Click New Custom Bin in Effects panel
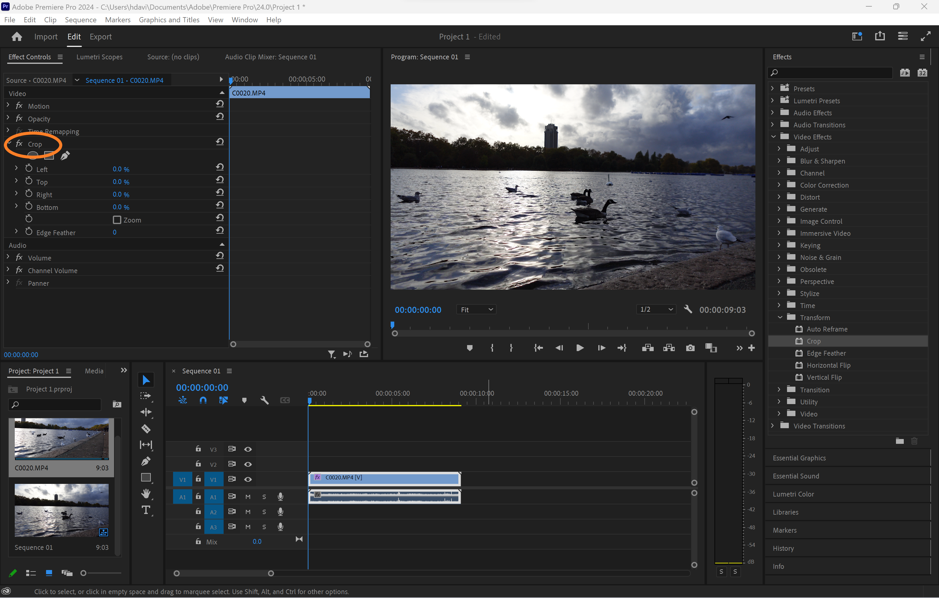 click(900, 441)
